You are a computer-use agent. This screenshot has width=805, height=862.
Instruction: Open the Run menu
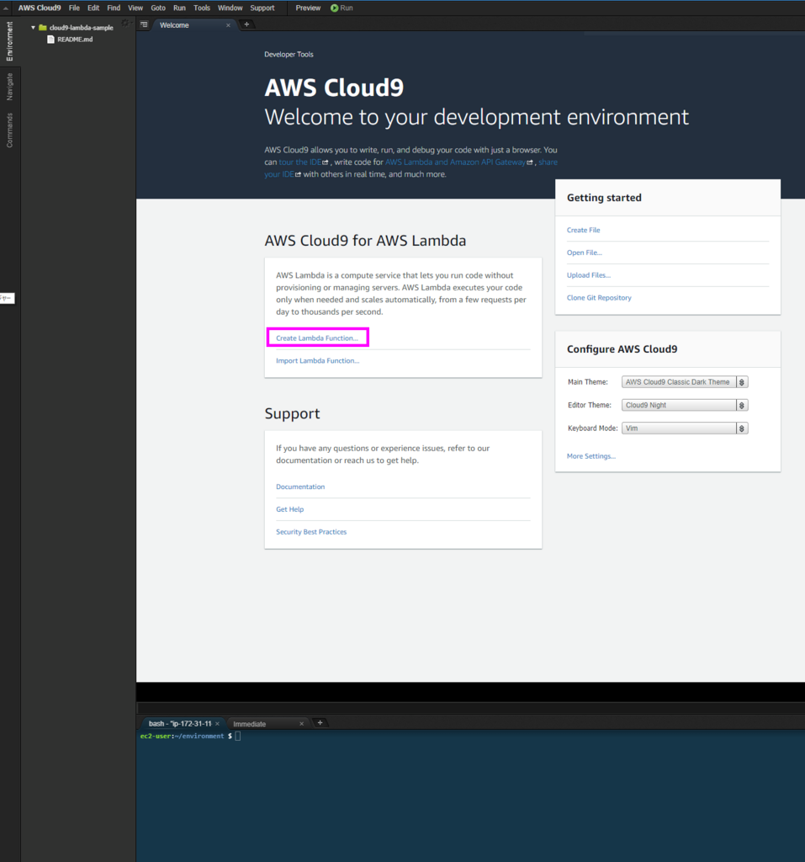179,8
